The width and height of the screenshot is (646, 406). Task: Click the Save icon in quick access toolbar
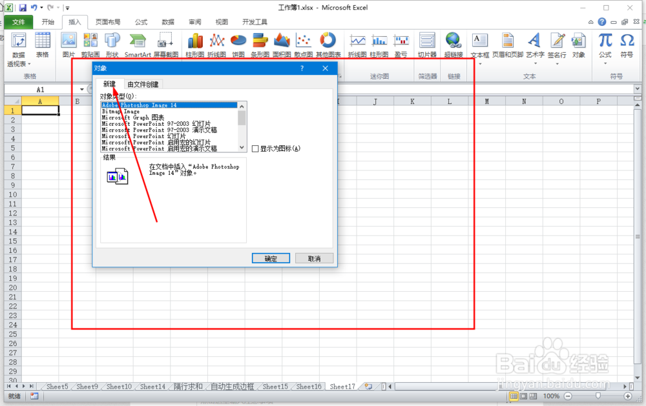click(x=23, y=7)
